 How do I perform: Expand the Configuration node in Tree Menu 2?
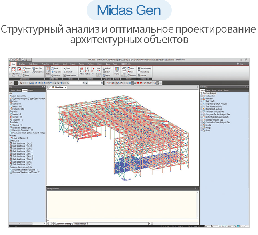click(201, 96)
